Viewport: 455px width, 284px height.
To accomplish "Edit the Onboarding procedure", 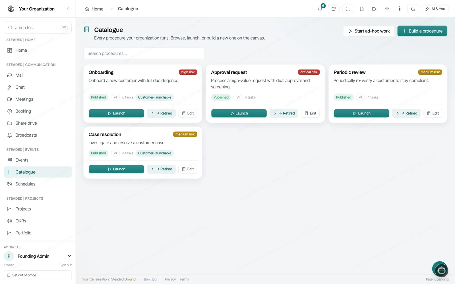I will [x=188, y=113].
